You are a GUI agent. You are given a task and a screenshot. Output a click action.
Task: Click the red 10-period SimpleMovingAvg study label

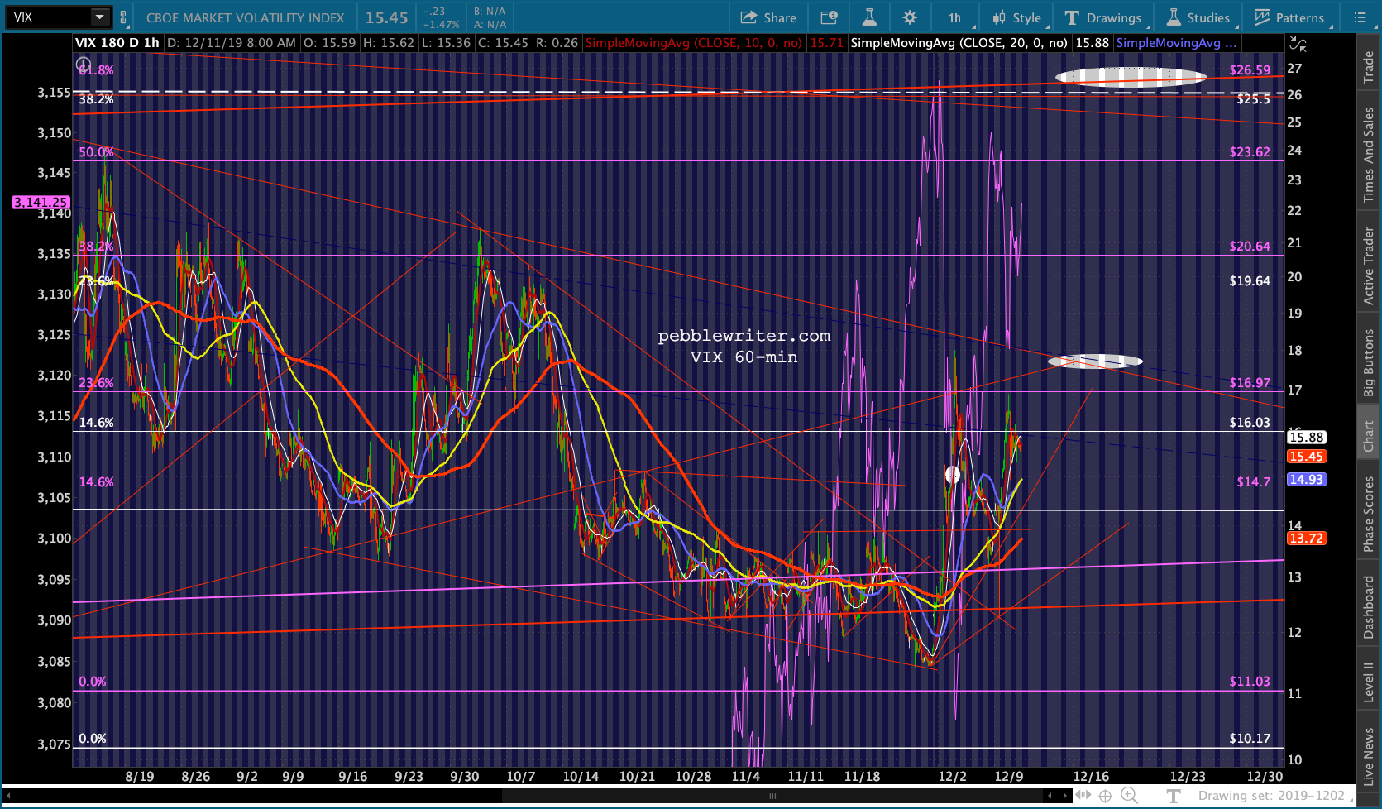click(x=693, y=43)
